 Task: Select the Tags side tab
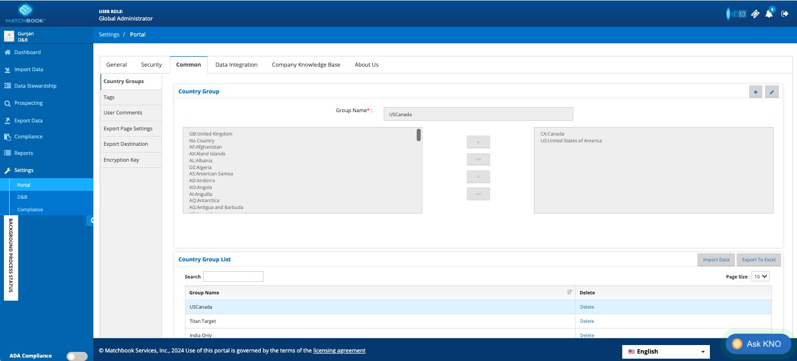[131, 97]
